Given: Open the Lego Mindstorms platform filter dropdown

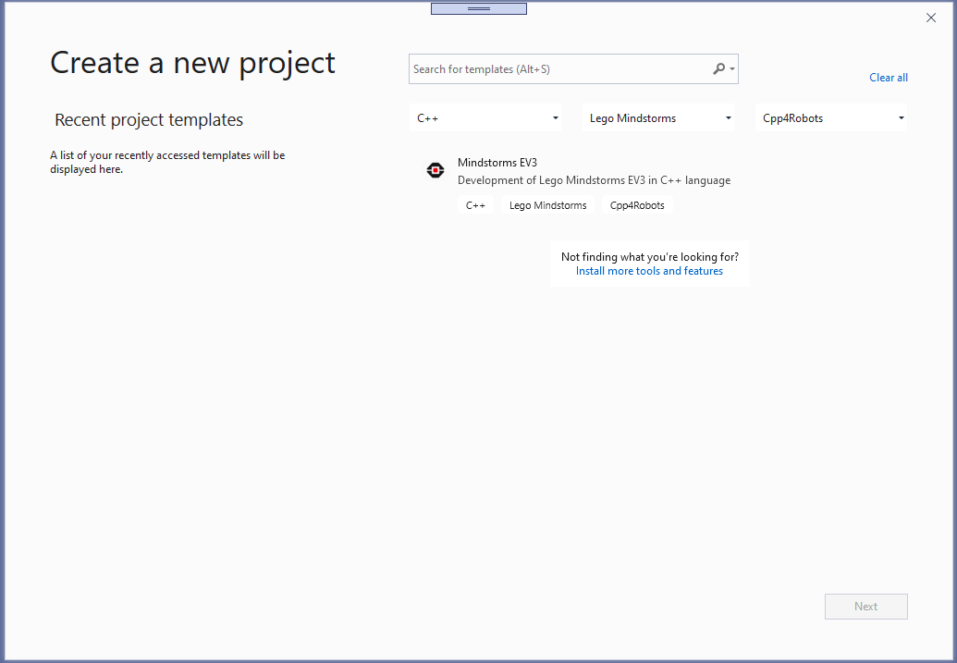Looking at the screenshot, I should 658,117.
